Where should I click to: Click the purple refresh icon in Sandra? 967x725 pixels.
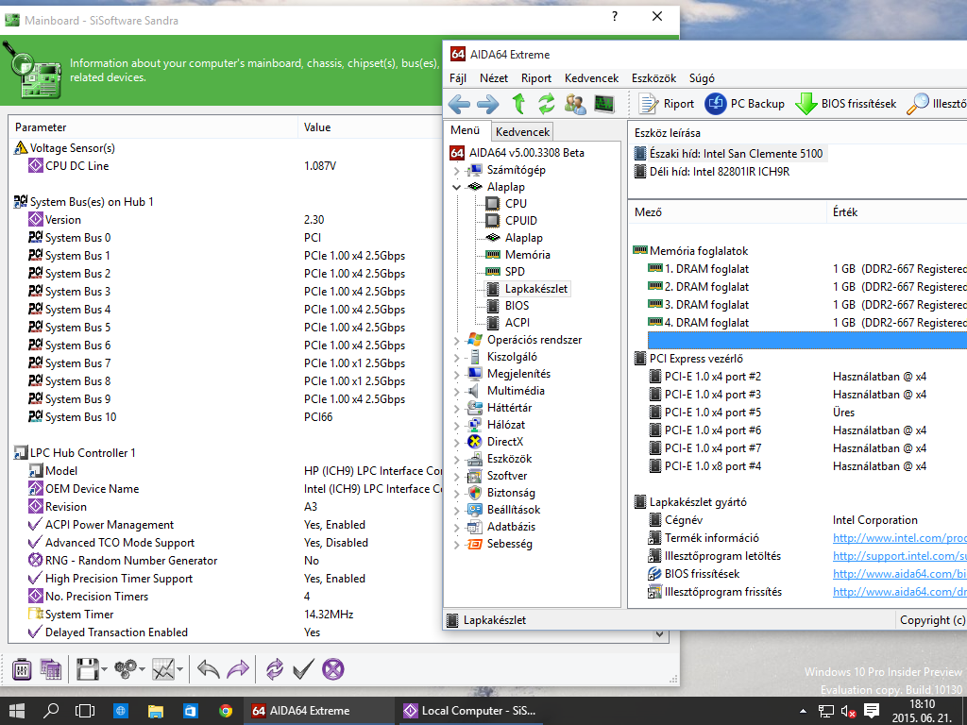tap(275, 669)
